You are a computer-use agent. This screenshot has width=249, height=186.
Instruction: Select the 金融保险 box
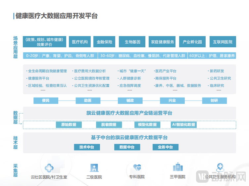(104, 42)
